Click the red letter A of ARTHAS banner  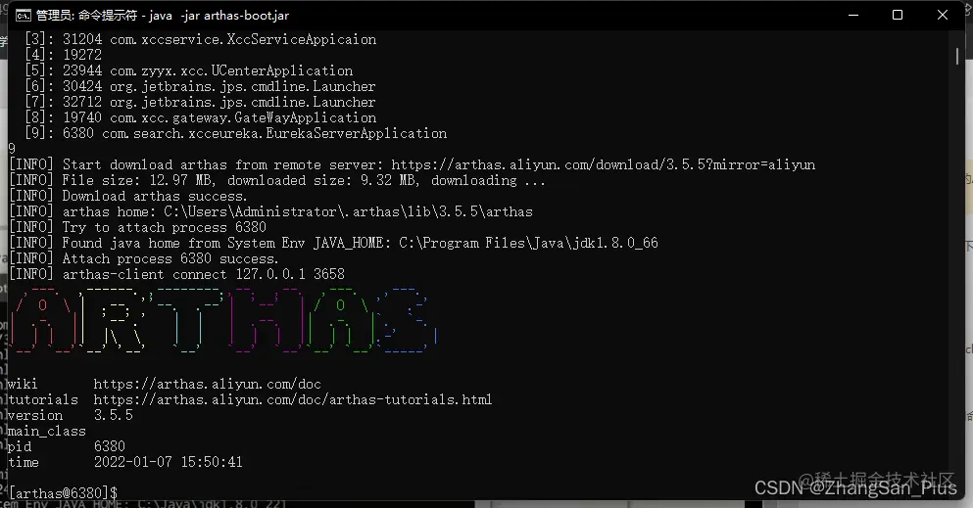(43, 320)
